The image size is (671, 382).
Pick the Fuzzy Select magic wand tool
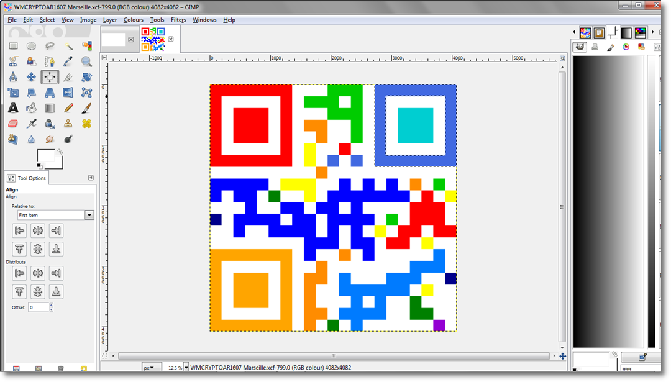click(x=68, y=46)
